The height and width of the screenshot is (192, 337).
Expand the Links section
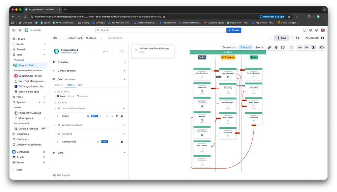tap(89, 153)
